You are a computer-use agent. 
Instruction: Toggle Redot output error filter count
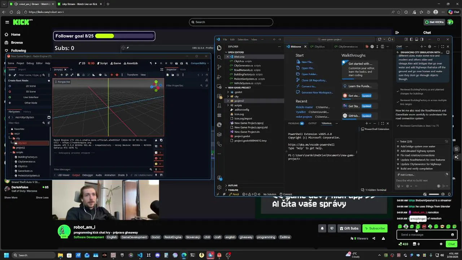click(x=158, y=158)
